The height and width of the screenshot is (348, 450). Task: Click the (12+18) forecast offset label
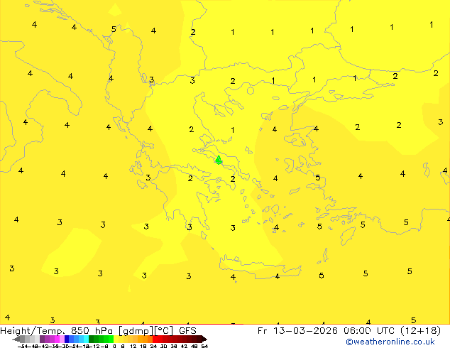coord(419,330)
